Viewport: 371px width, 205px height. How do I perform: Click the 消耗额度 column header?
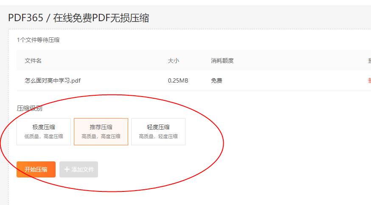(222, 61)
